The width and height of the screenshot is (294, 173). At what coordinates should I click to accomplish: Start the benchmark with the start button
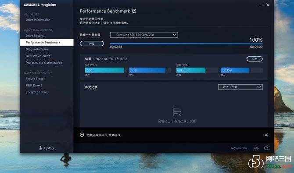[92, 43]
